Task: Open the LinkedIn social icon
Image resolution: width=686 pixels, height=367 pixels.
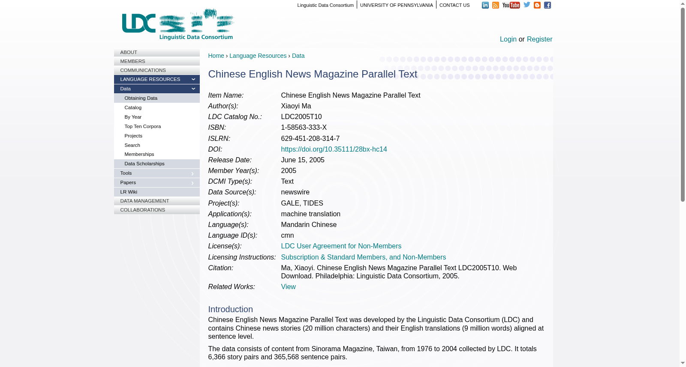Action: 485,5
